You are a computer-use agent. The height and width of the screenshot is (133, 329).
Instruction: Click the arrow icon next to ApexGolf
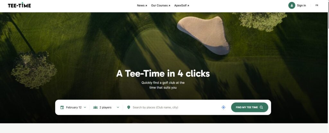(x=188, y=6)
